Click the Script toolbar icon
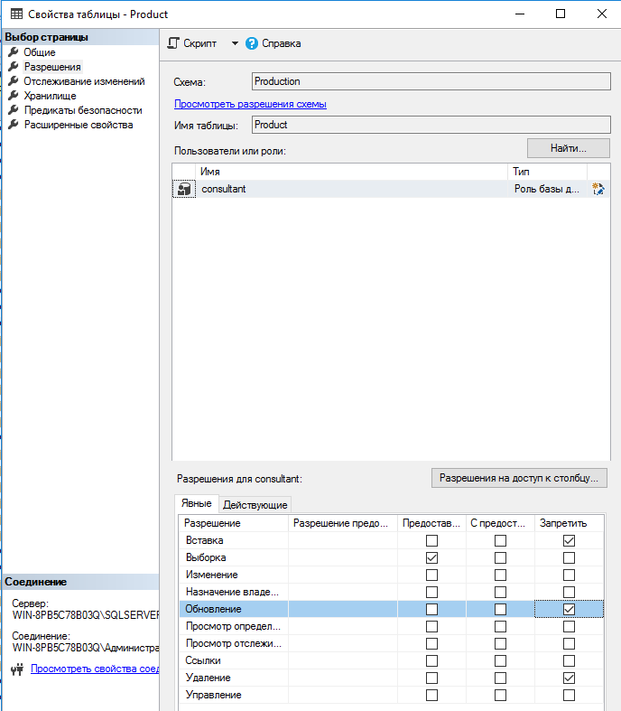 click(x=173, y=43)
